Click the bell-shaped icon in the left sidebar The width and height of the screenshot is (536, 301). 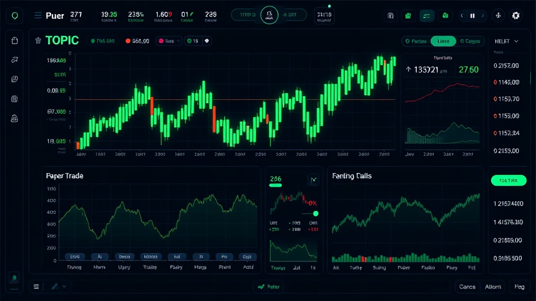pos(15,119)
